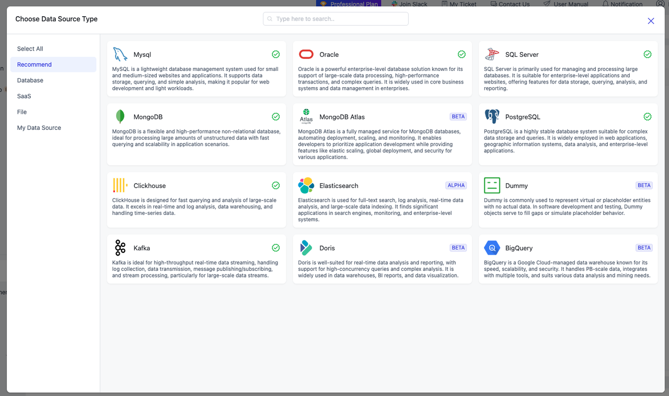The width and height of the screenshot is (669, 396).
Task: Click the Clickhouse yellow bars icon
Action: click(x=120, y=185)
